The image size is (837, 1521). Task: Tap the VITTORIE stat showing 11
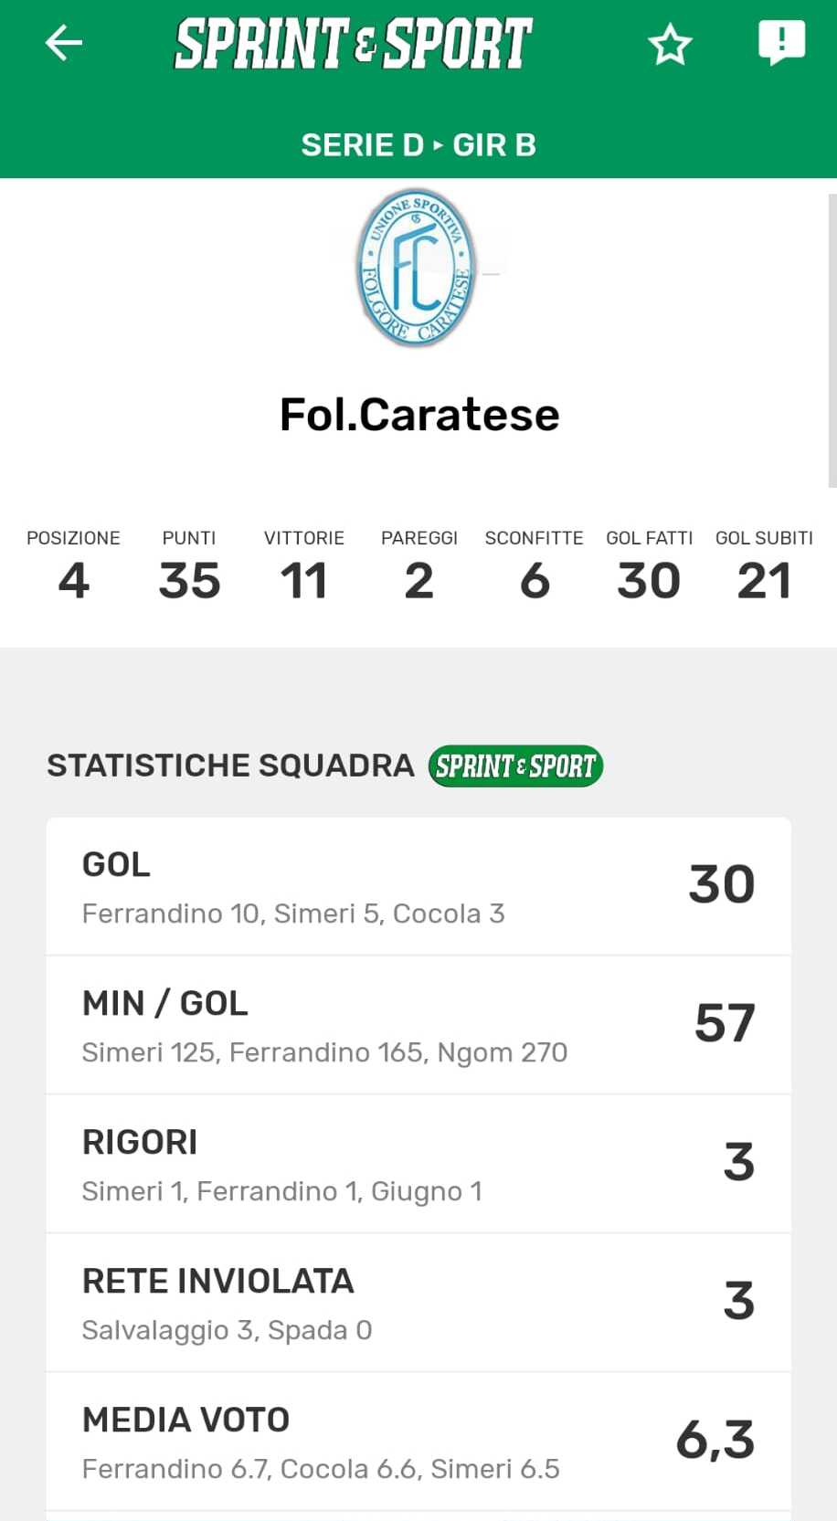pos(304,568)
